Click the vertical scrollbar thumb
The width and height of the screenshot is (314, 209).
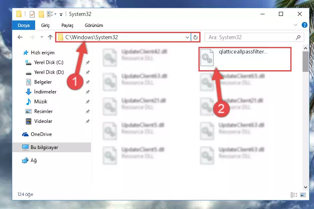tap(305, 62)
